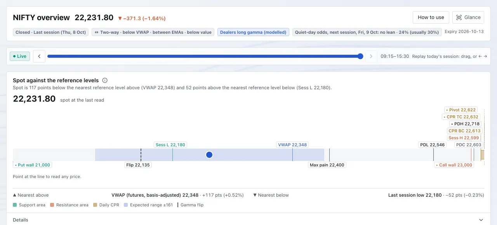Screen dimensions: 497x225
Task: Click the 09:15–15:30 session time text
Action: point(395,56)
